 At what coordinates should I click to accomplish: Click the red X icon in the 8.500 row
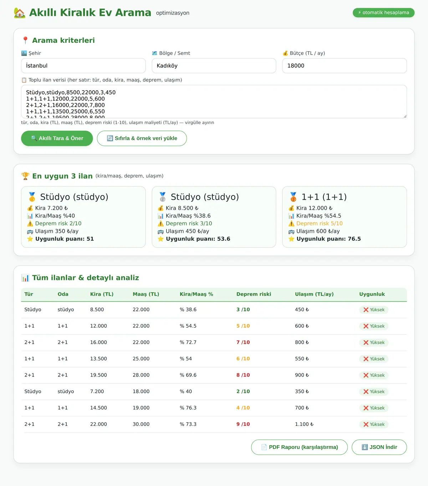[366, 310]
